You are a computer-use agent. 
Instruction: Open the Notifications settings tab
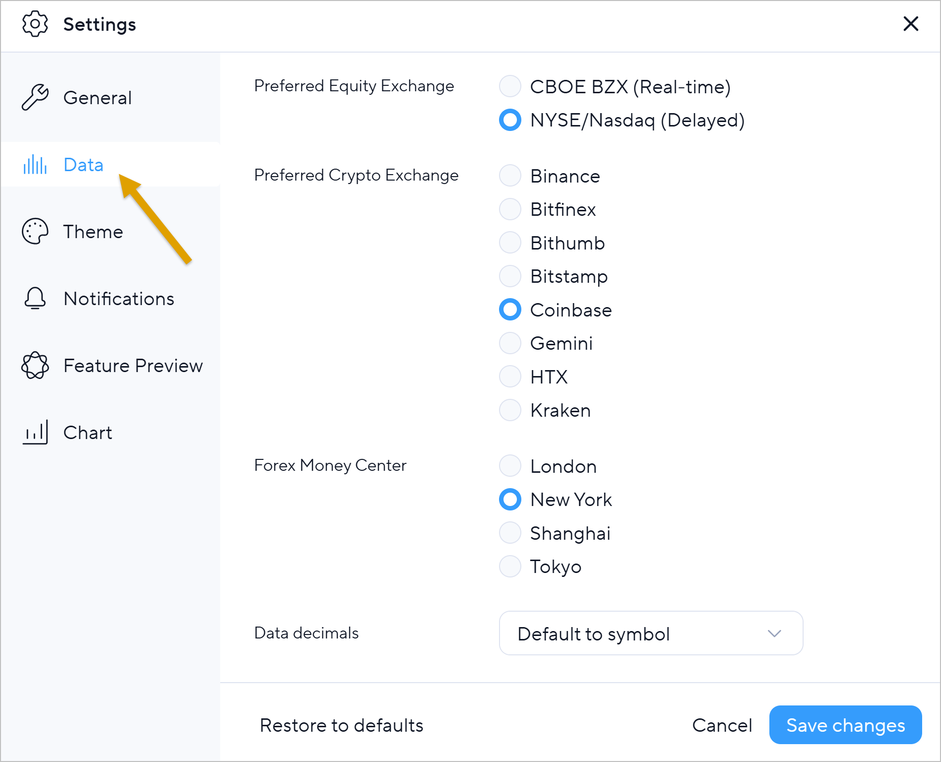[119, 299]
